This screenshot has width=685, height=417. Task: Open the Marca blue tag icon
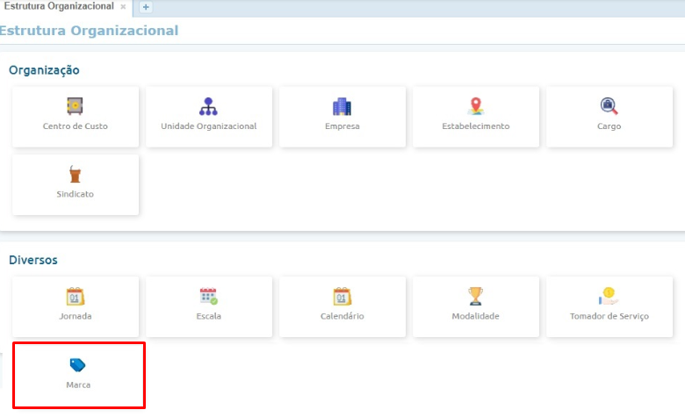[x=78, y=364]
